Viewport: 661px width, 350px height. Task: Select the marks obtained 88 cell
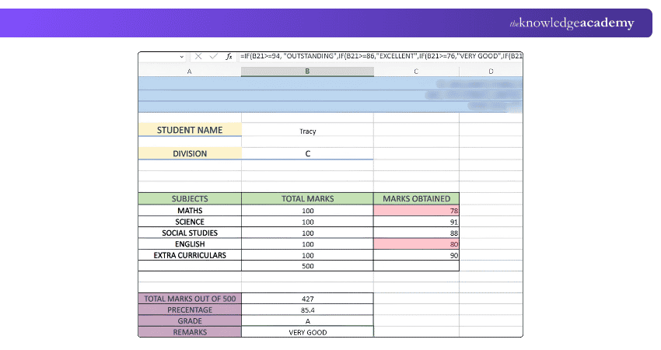pyautogui.click(x=417, y=233)
